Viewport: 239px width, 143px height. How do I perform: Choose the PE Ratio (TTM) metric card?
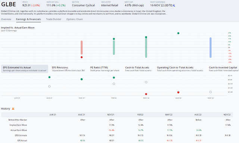[x=105, y=69]
